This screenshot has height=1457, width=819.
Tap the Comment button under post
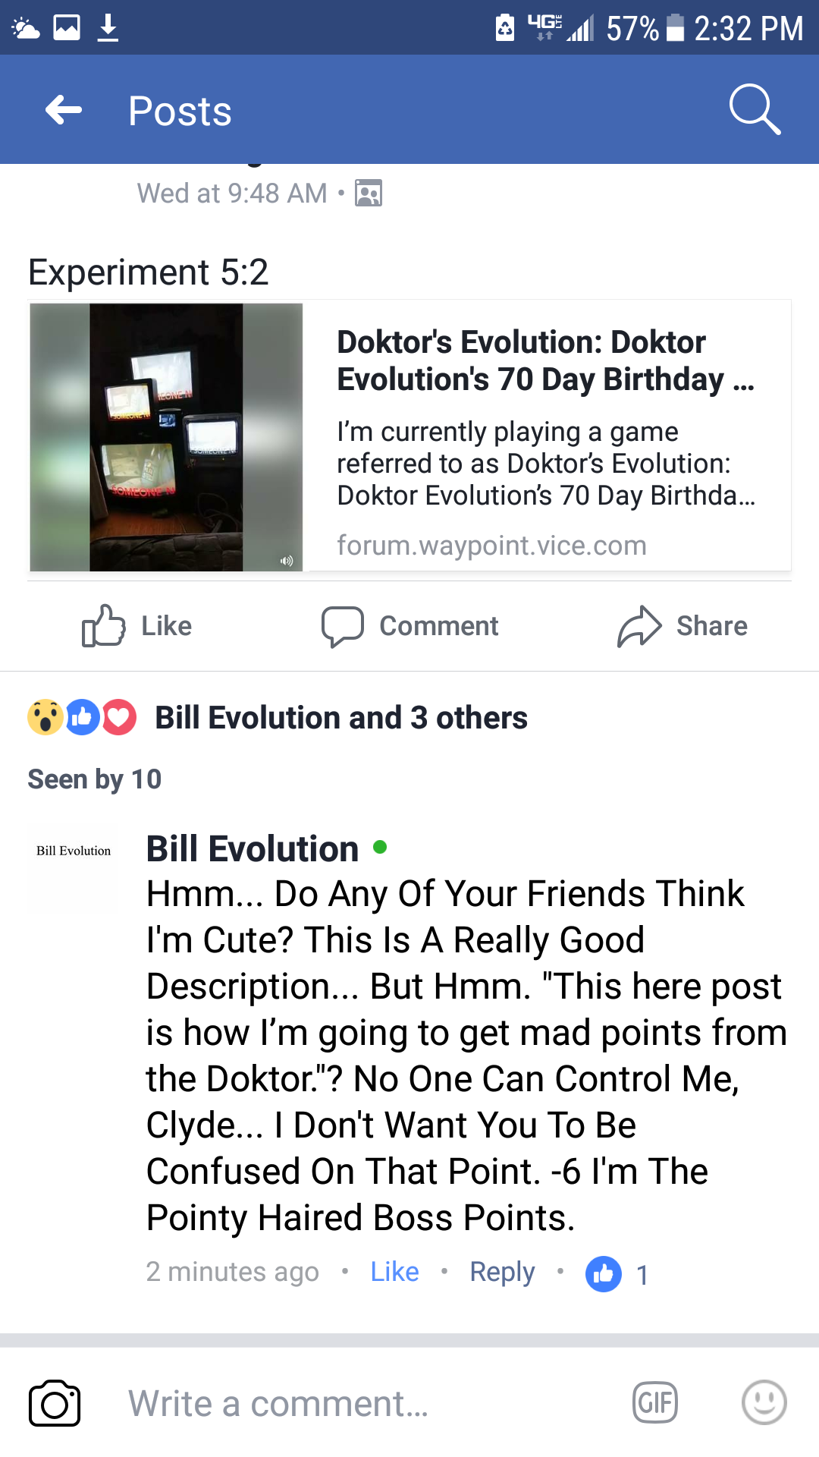pos(409,626)
